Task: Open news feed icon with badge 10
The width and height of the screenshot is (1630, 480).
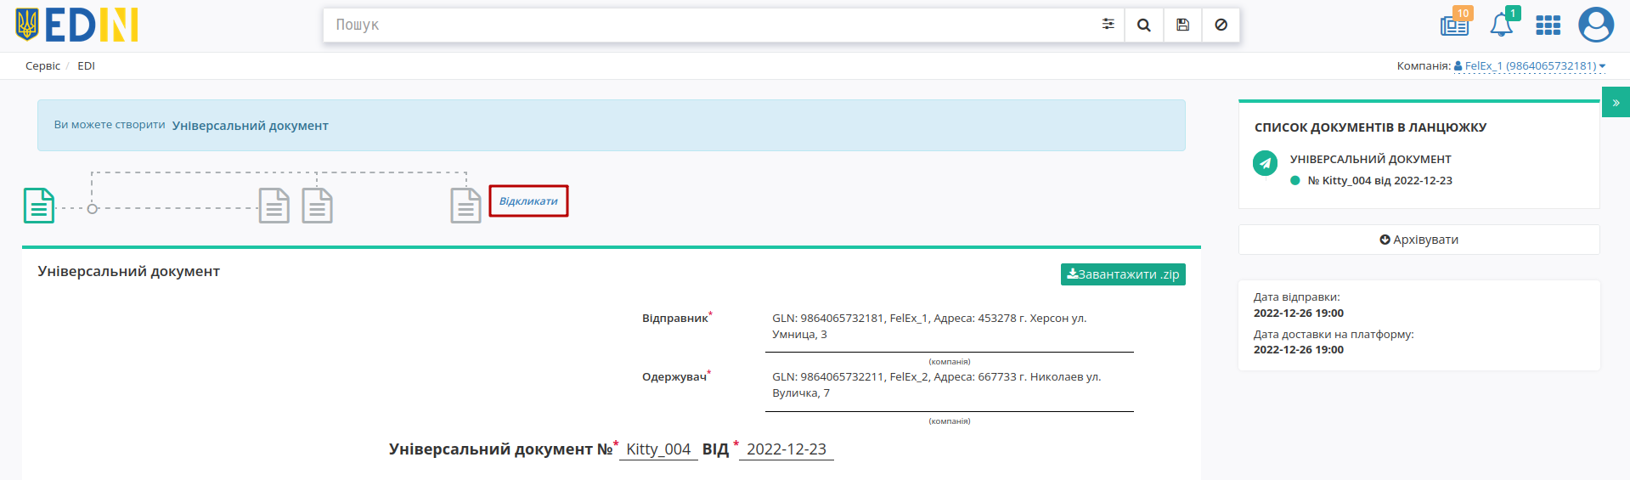Action: (1455, 25)
